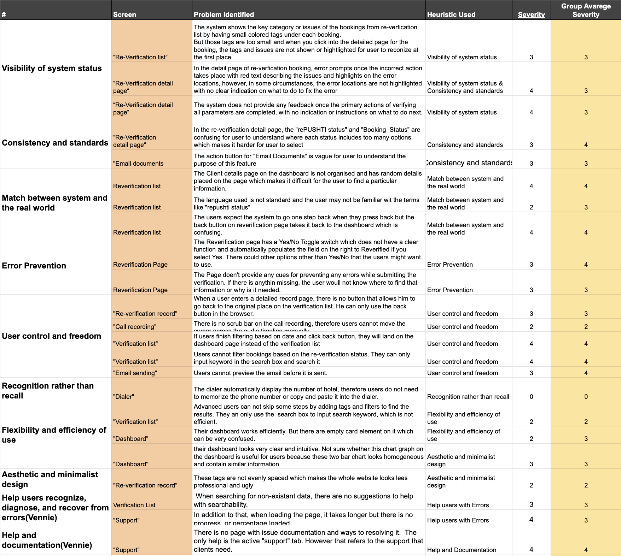Select problem cell about two homogeneous bar charts
621x556 pixels.
(x=309, y=456)
